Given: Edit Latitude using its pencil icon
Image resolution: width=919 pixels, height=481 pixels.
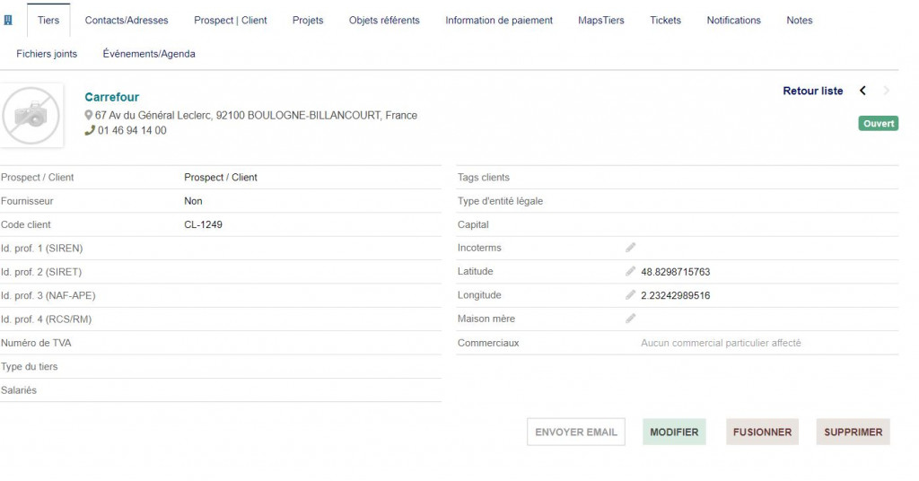Looking at the screenshot, I should pyautogui.click(x=631, y=271).
